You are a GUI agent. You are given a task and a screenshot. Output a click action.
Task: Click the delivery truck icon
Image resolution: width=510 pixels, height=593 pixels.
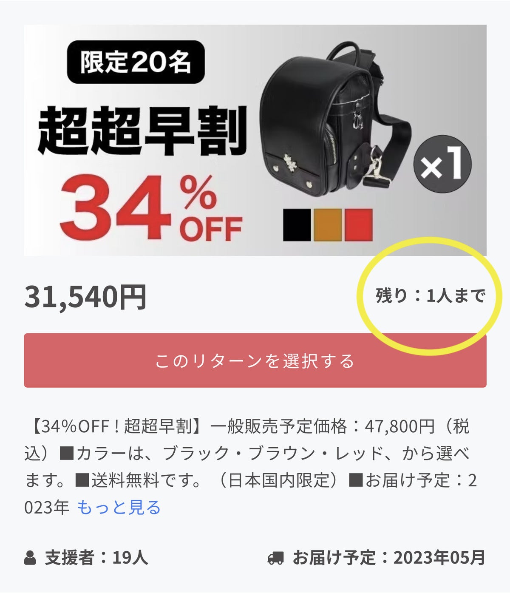tap(275, 558)
